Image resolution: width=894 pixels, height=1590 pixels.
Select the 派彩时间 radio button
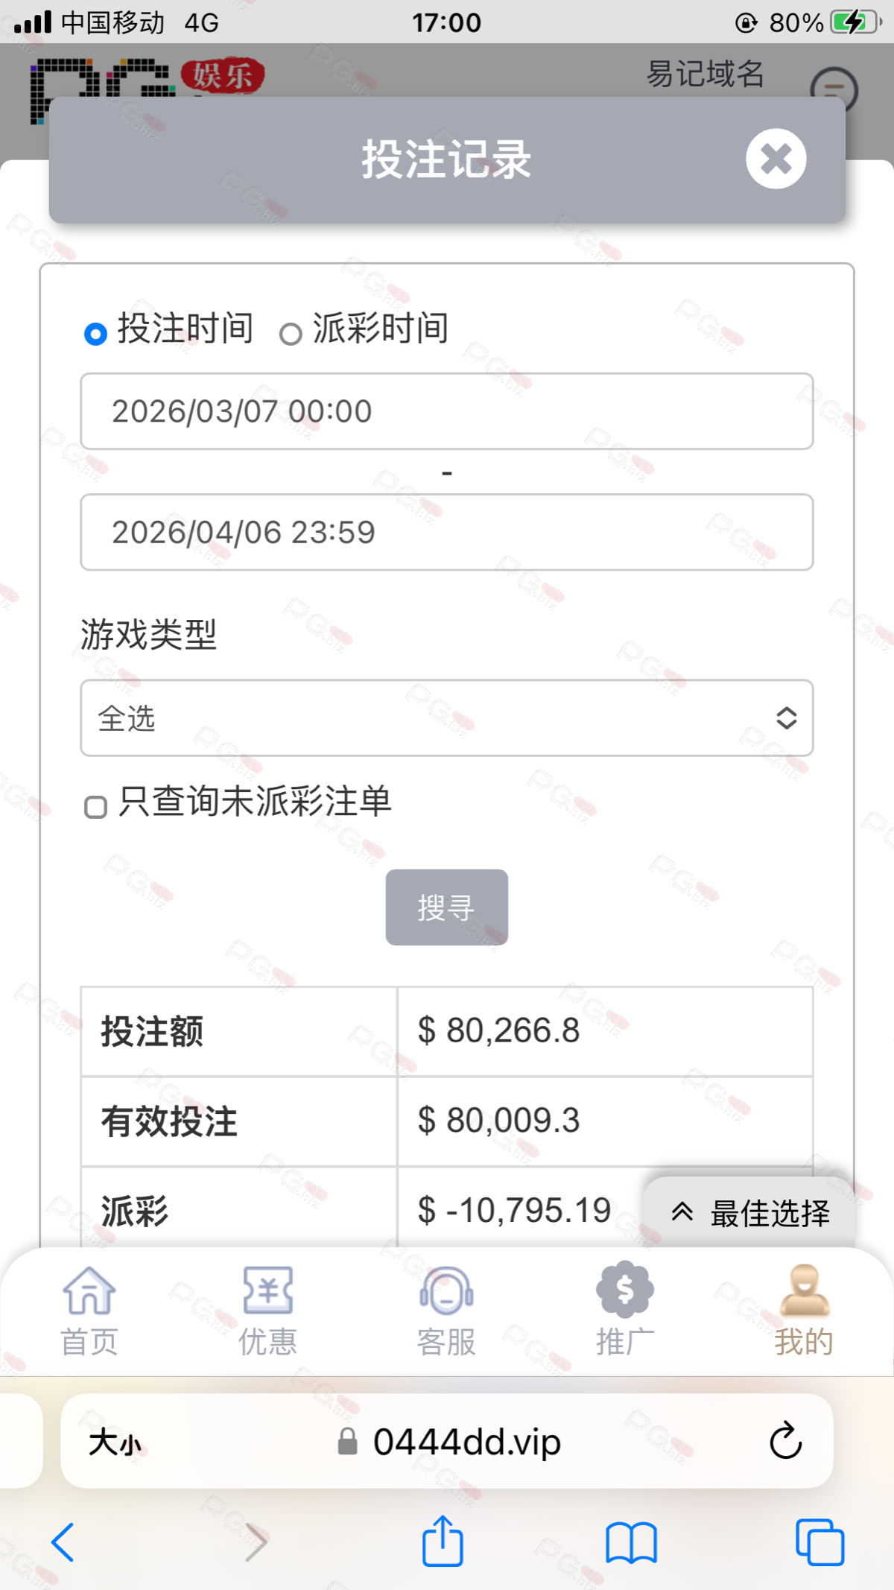pyautogui.click(x=291, y=333)
